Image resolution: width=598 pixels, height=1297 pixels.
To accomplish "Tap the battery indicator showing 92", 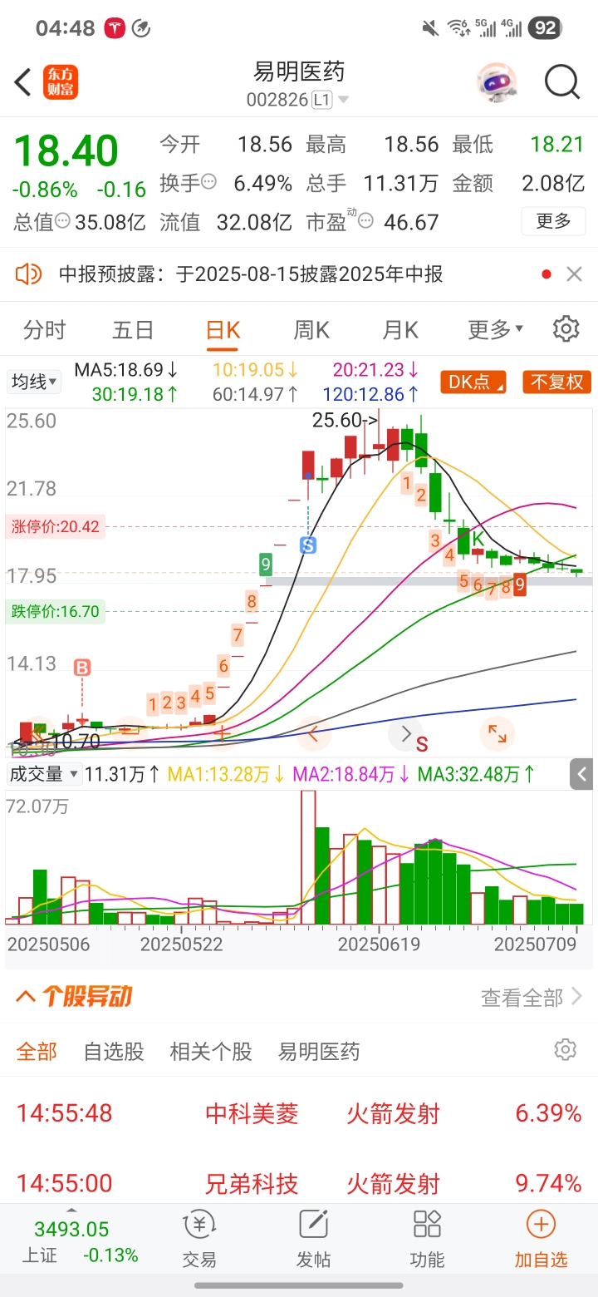I will pyautogui.click(x=545, y=28).
